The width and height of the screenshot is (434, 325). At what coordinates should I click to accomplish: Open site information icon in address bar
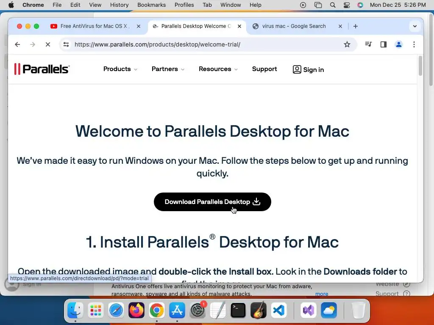click(x=66, y=44)
